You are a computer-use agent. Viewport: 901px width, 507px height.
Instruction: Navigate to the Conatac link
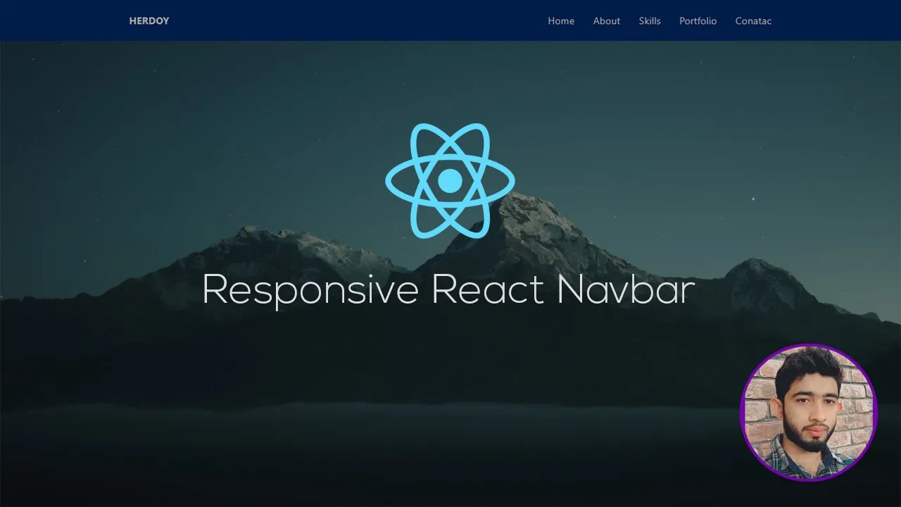[753, 21]
